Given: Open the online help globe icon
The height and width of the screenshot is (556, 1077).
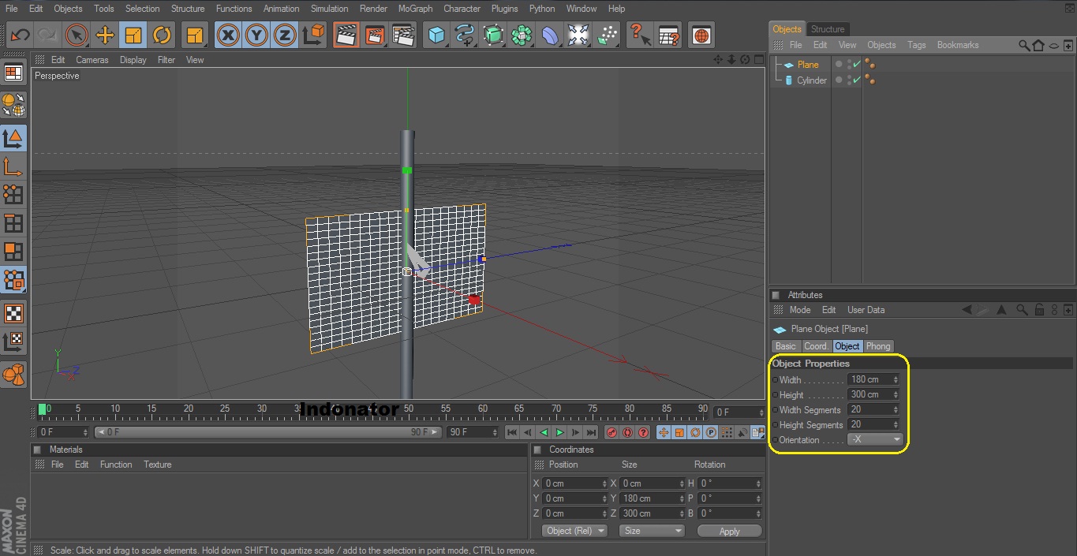Looking at the screenshot, I should pos(701,35).
